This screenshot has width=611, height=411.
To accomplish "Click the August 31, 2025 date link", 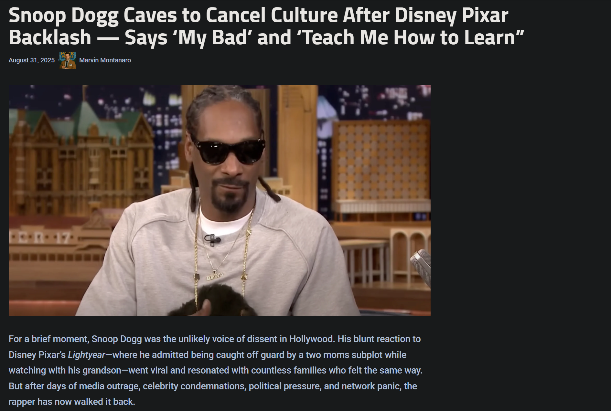I will (32, 60).
